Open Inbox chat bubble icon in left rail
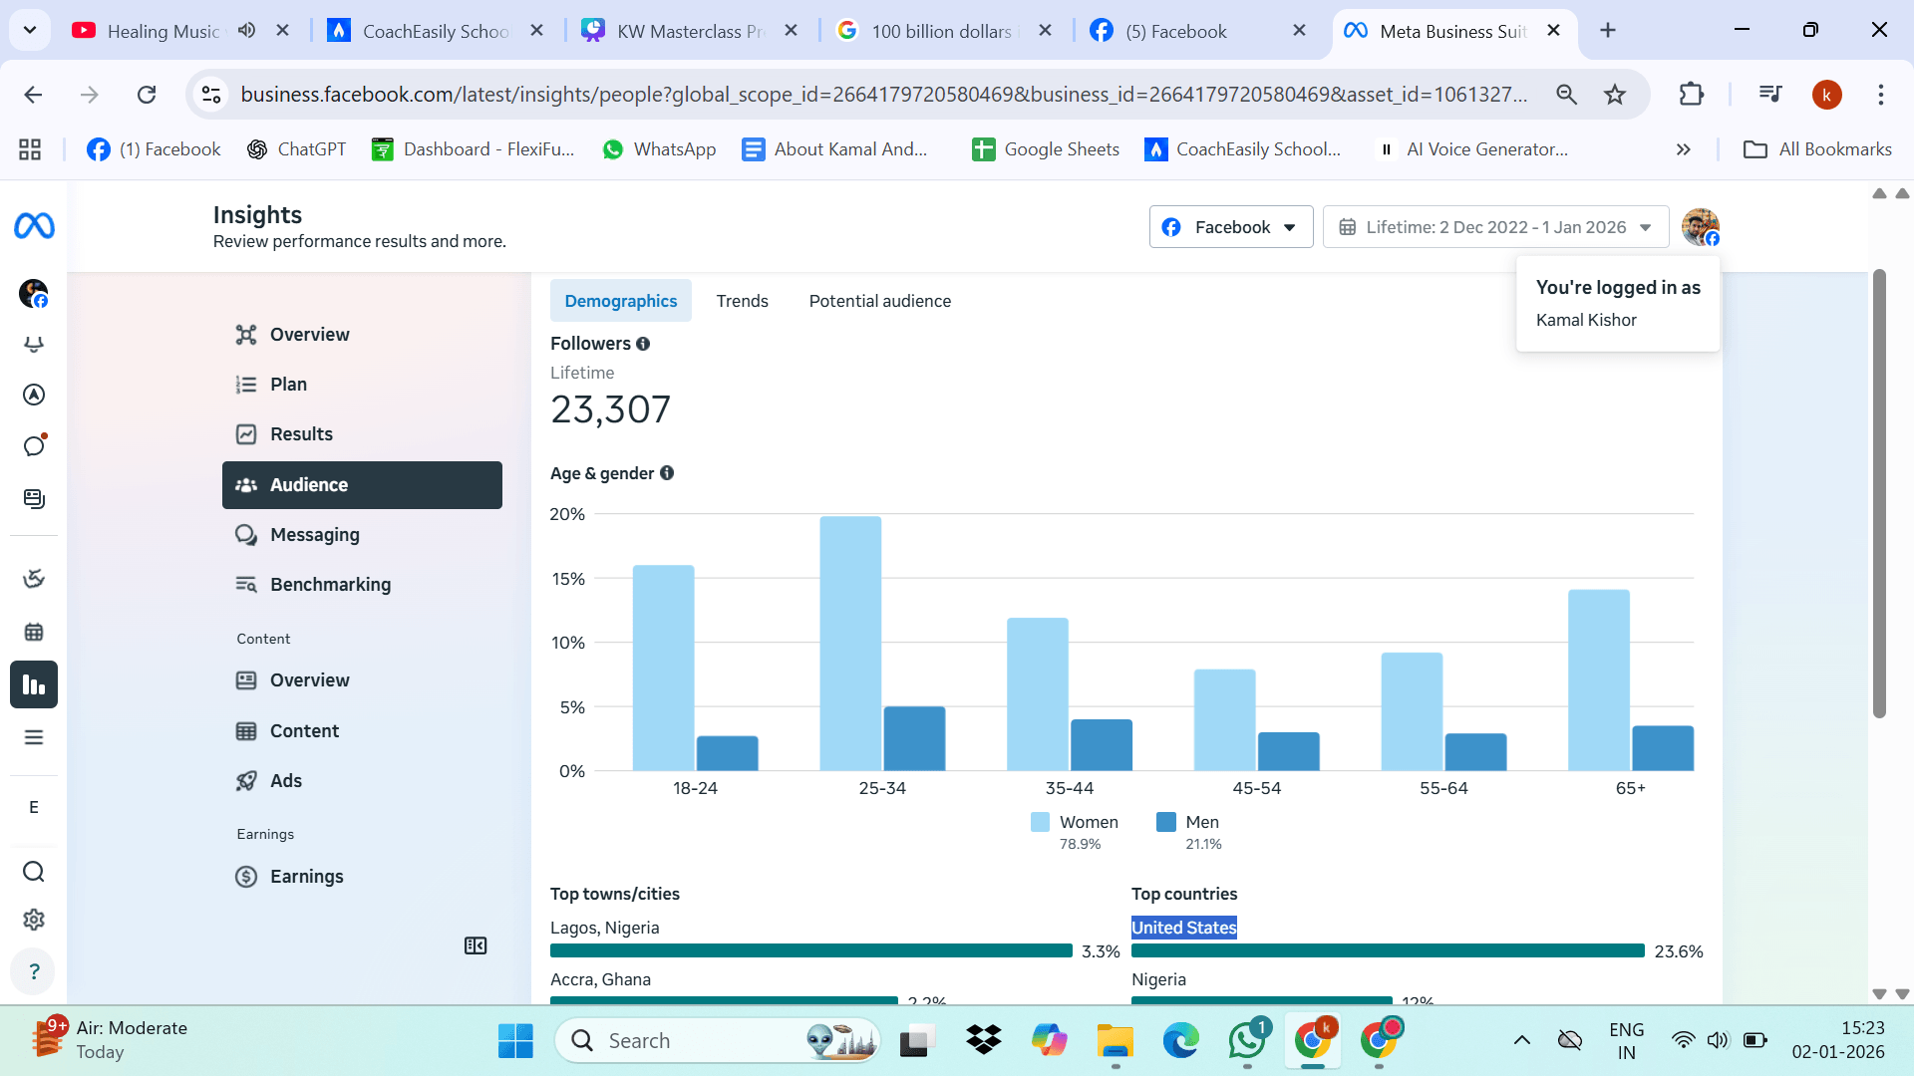The height and width of the screenshot is (1076, 1914). (34, 445)
